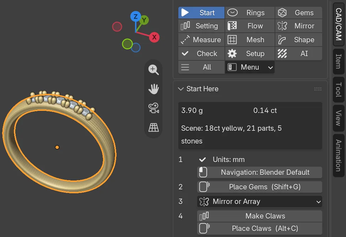The width and height of the screenshot is (346, 237).
Task: Click the negative X axis gizmo circle
Action: click(x=117, y=27)
